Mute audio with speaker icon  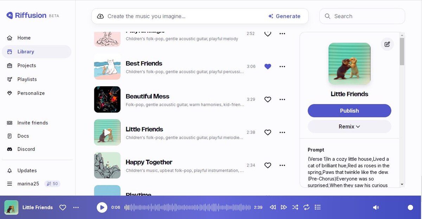(376, 207)
